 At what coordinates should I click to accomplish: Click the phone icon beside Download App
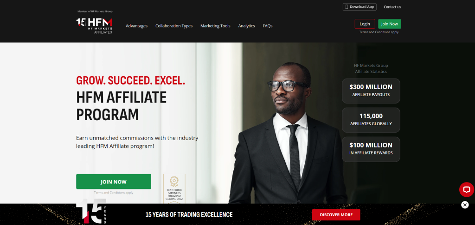point(347,7)
